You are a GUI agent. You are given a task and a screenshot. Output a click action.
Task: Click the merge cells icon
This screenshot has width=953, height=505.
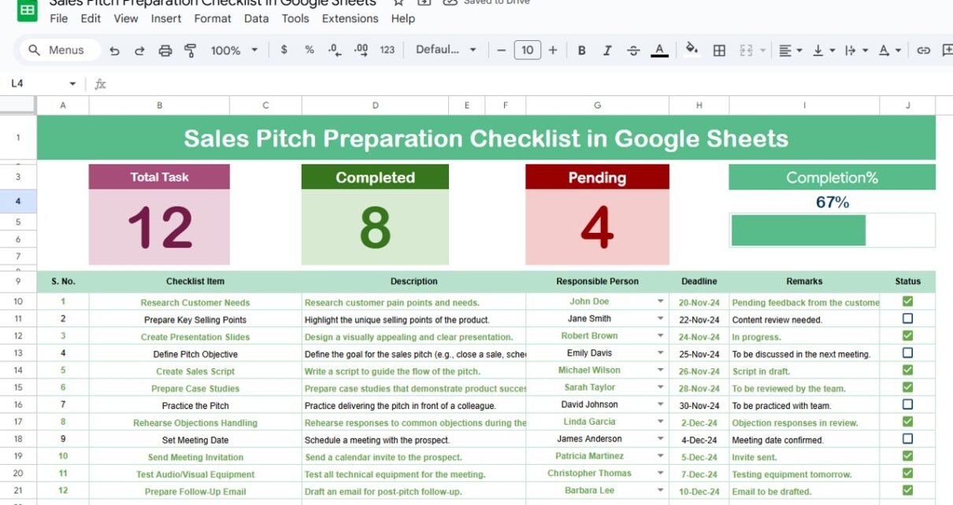point(746,50)
